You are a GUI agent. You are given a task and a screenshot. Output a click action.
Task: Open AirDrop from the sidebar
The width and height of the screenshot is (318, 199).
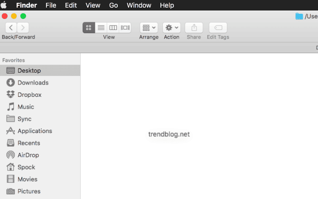pyautogui.click(x=28, y=155)
